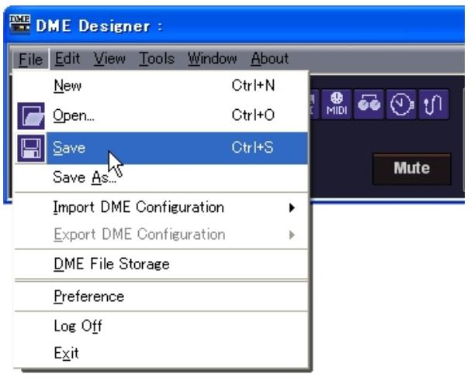Choose Exit from the File menu
Screen dimensions: 471x377
[161, 353]
